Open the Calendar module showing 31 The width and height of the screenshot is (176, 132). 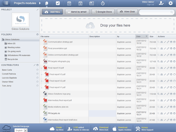tap(69, 3)
